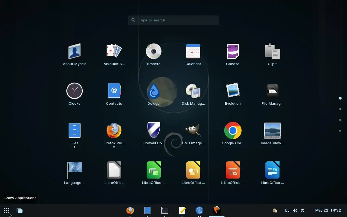Screen dimensions: 347x217
Task: Launch Evolution mail client
Action: (233, 91)
